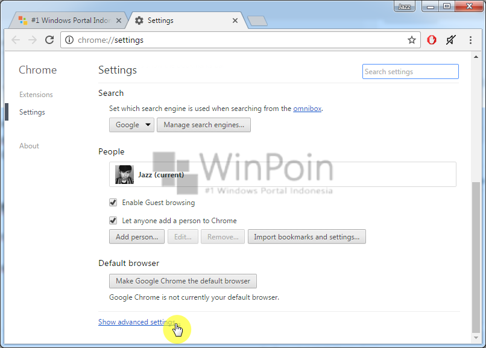Click the Search settings field

[411, 72]
